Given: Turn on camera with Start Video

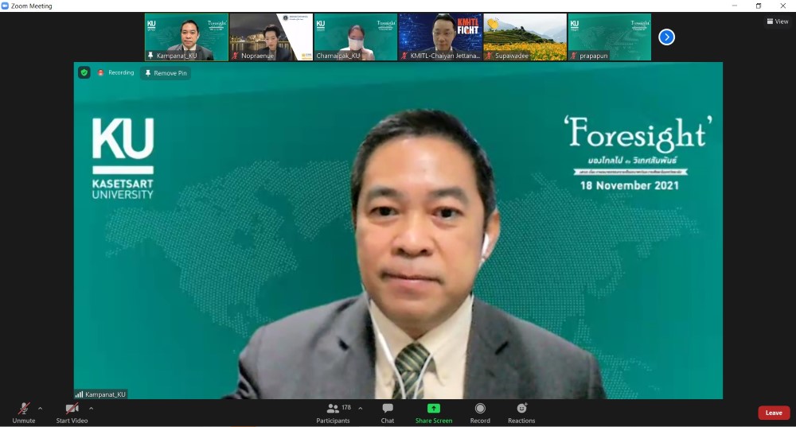Looking at the screenshot, I should click(x=72, y=408).
